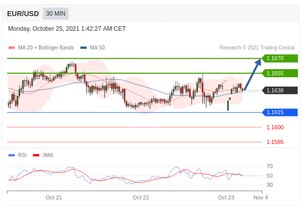This screenshot has height=209, width=303.
Task: Click the 1.1585 support level label
Action: coord(275,142)
